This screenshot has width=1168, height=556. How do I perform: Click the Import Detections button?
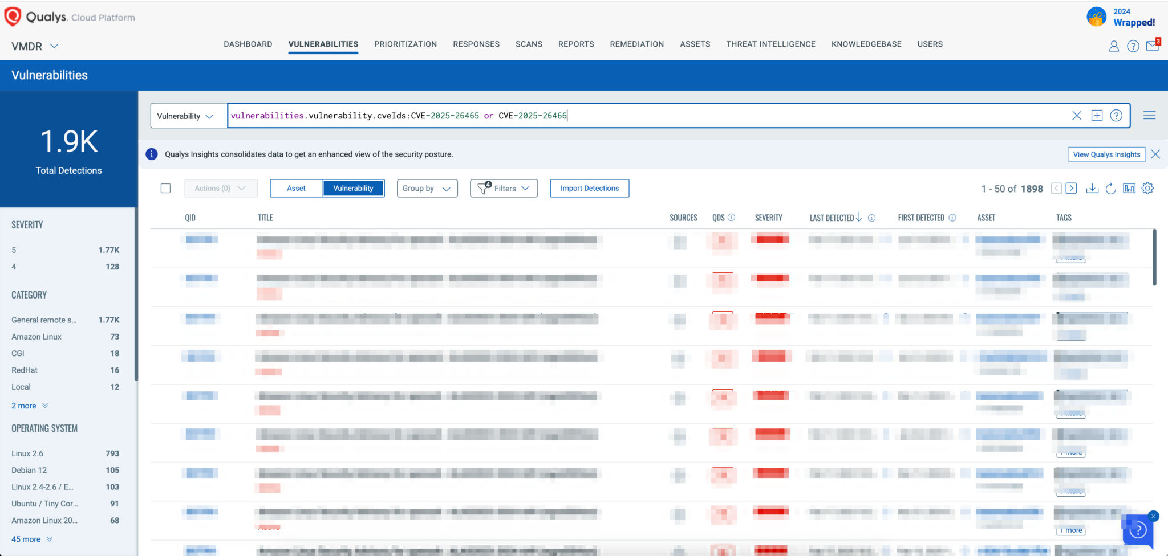[589, 188]
